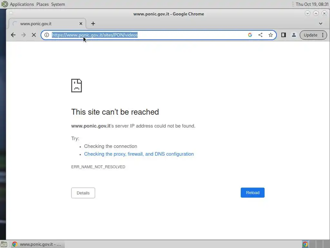
Task: Click the Google icon in address bar
Action: pos(250,35)
